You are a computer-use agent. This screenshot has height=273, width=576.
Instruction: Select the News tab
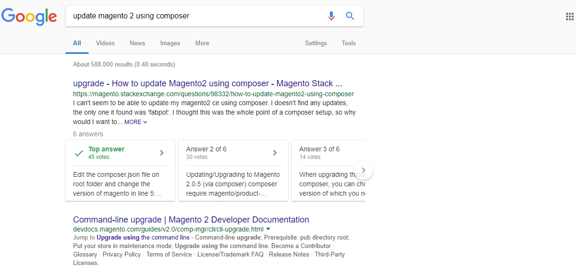(137, 43)
